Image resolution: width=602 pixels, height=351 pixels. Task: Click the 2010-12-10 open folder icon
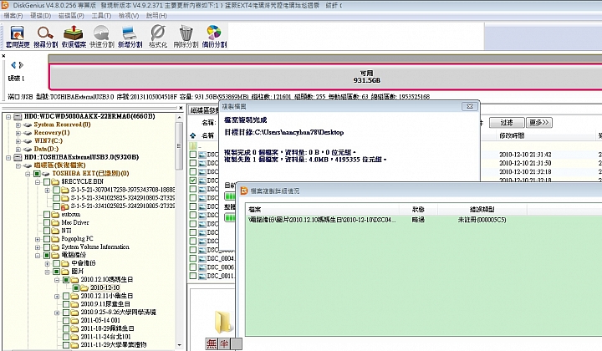(84, 287)
